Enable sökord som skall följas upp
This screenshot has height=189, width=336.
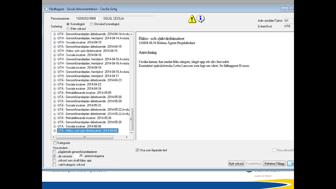click(x=54, y=160)
